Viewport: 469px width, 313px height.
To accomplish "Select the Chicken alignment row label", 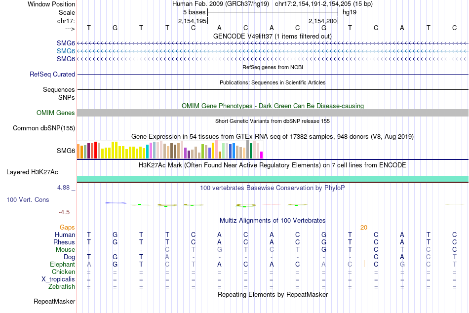I will click(63, 272).
